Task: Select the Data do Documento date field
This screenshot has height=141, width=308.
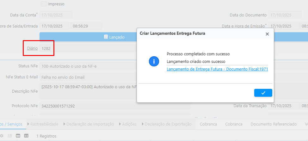Action: click(285, 15)
